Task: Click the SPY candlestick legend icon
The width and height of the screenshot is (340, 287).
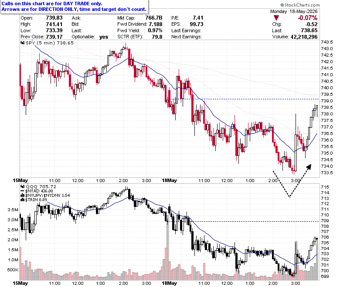Action: click(23, 43)
